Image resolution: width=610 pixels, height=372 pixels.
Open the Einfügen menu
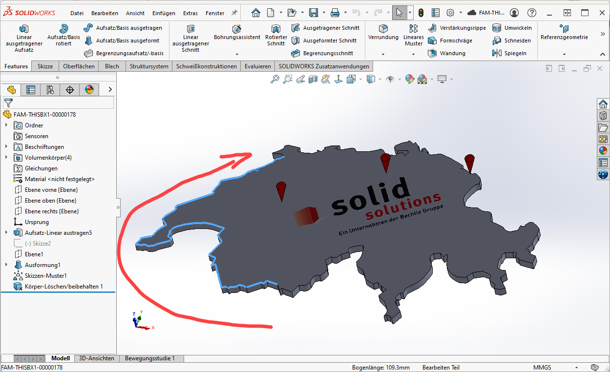click(164, 13)
